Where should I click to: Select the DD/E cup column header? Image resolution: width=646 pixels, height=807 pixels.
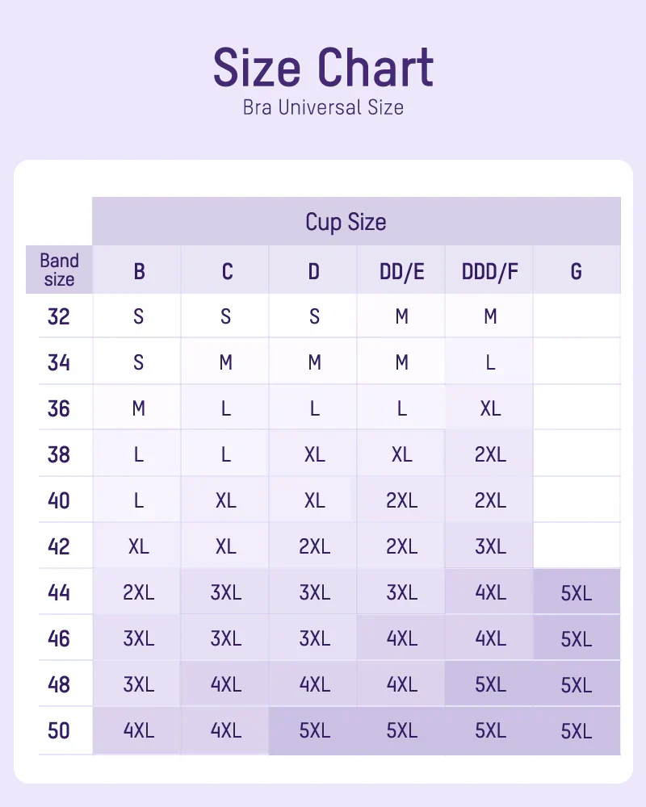pos(401,272)
